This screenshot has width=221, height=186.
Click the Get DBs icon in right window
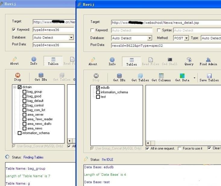pos(119,76)
